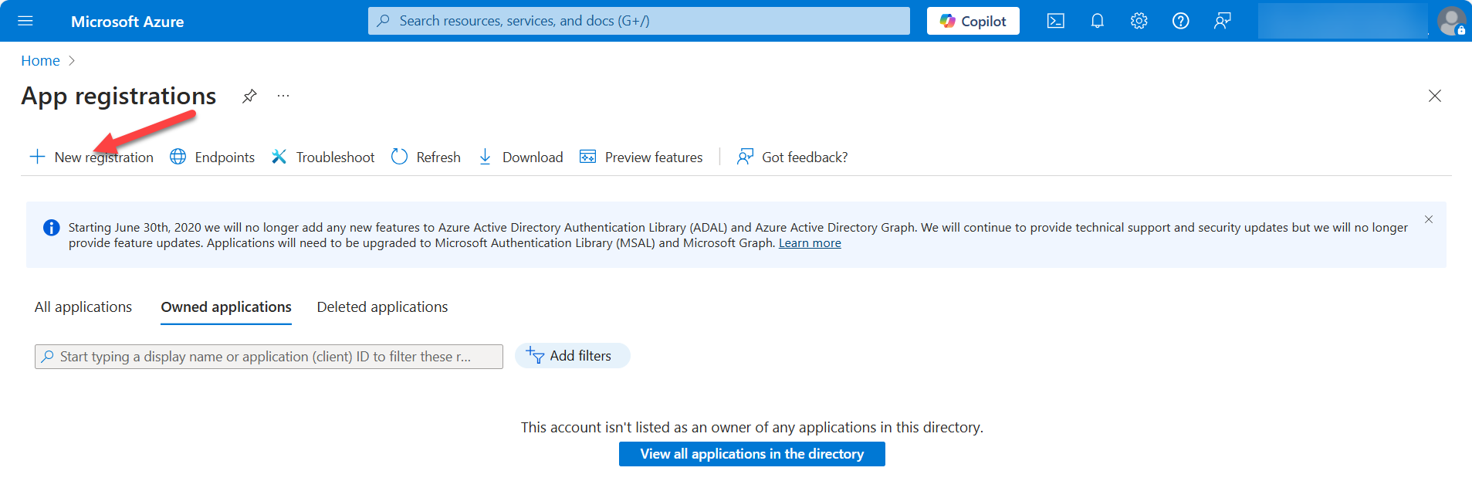The width and height of the screenshot is (1472, 498).
Task: Click Troubleshoot in the command bar
Action: click(323, 158)
